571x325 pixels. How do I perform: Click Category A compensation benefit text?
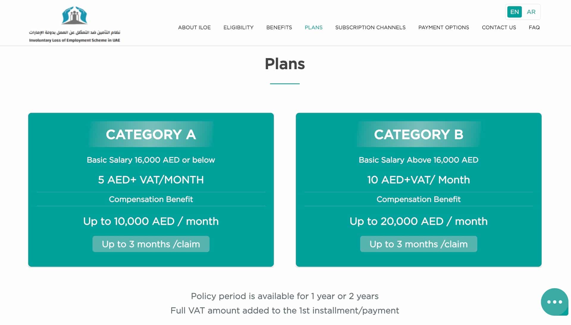pos(151,199)
